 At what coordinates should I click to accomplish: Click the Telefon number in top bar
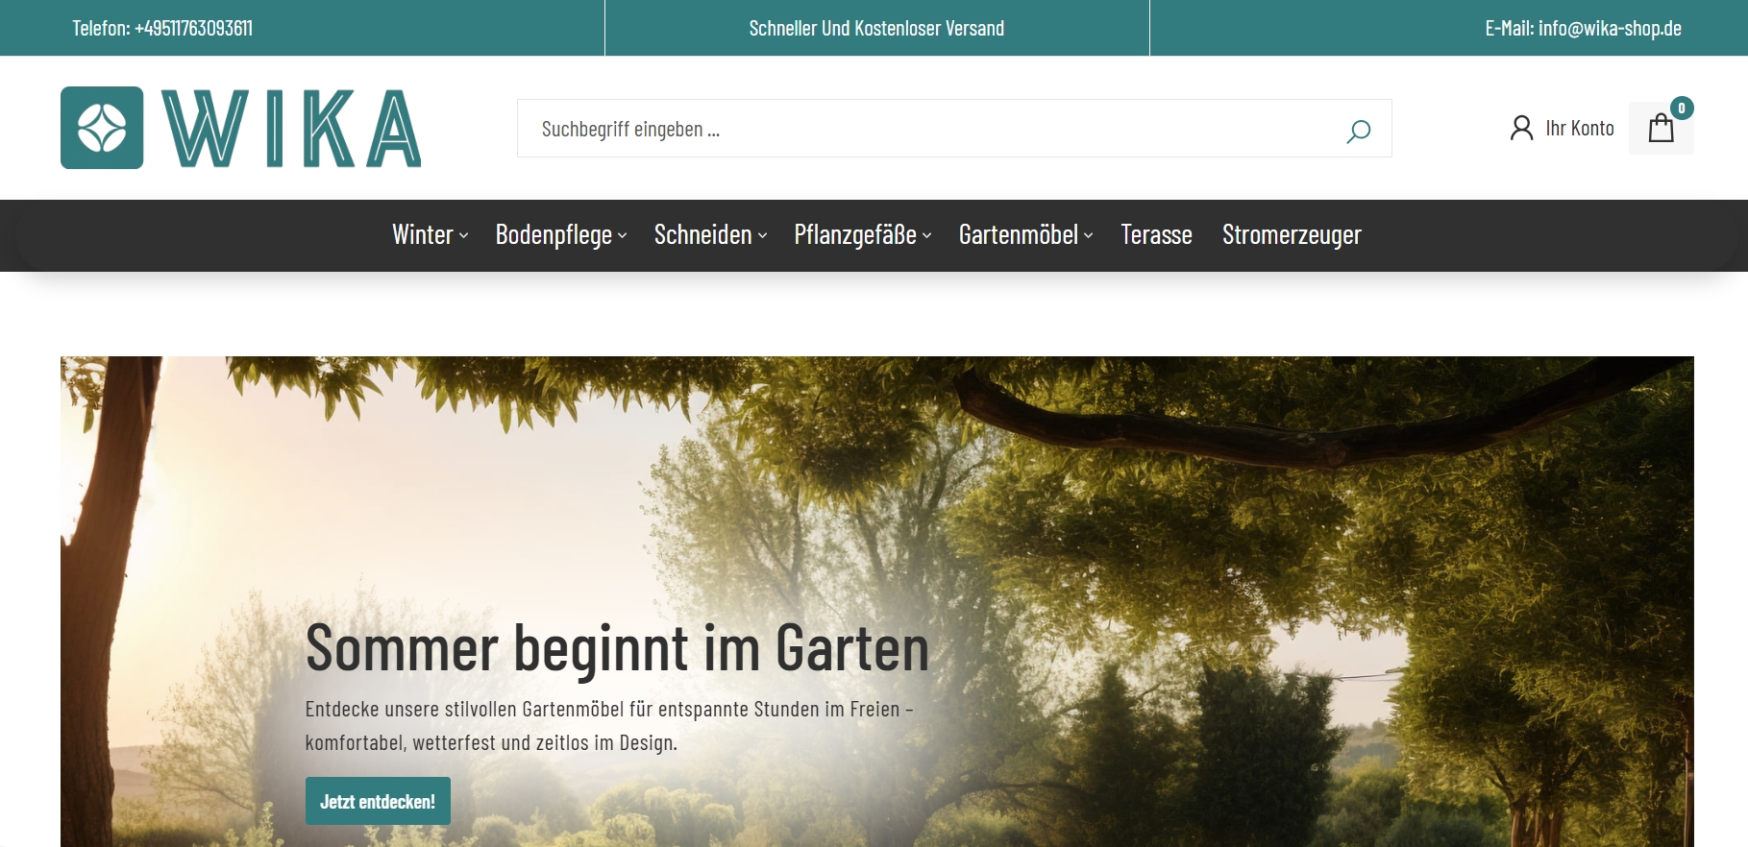[x=162, y=29]
